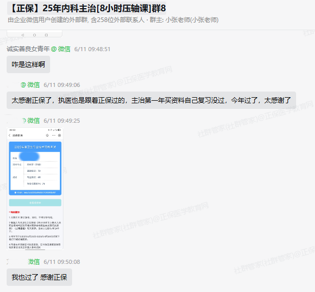This screenshot has width=315, height=292.
Task: Click the @微信 tag beside 诚实善良女青年
Action: (61, 49)
